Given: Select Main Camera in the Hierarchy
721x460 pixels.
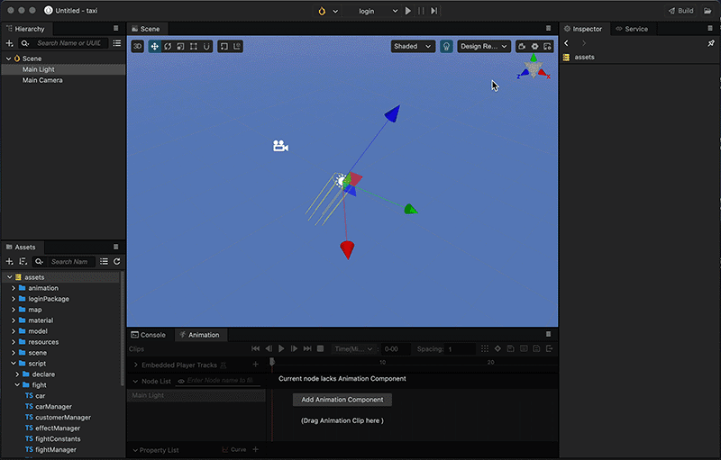Looking at the screenshot, I should click(42, 80).
